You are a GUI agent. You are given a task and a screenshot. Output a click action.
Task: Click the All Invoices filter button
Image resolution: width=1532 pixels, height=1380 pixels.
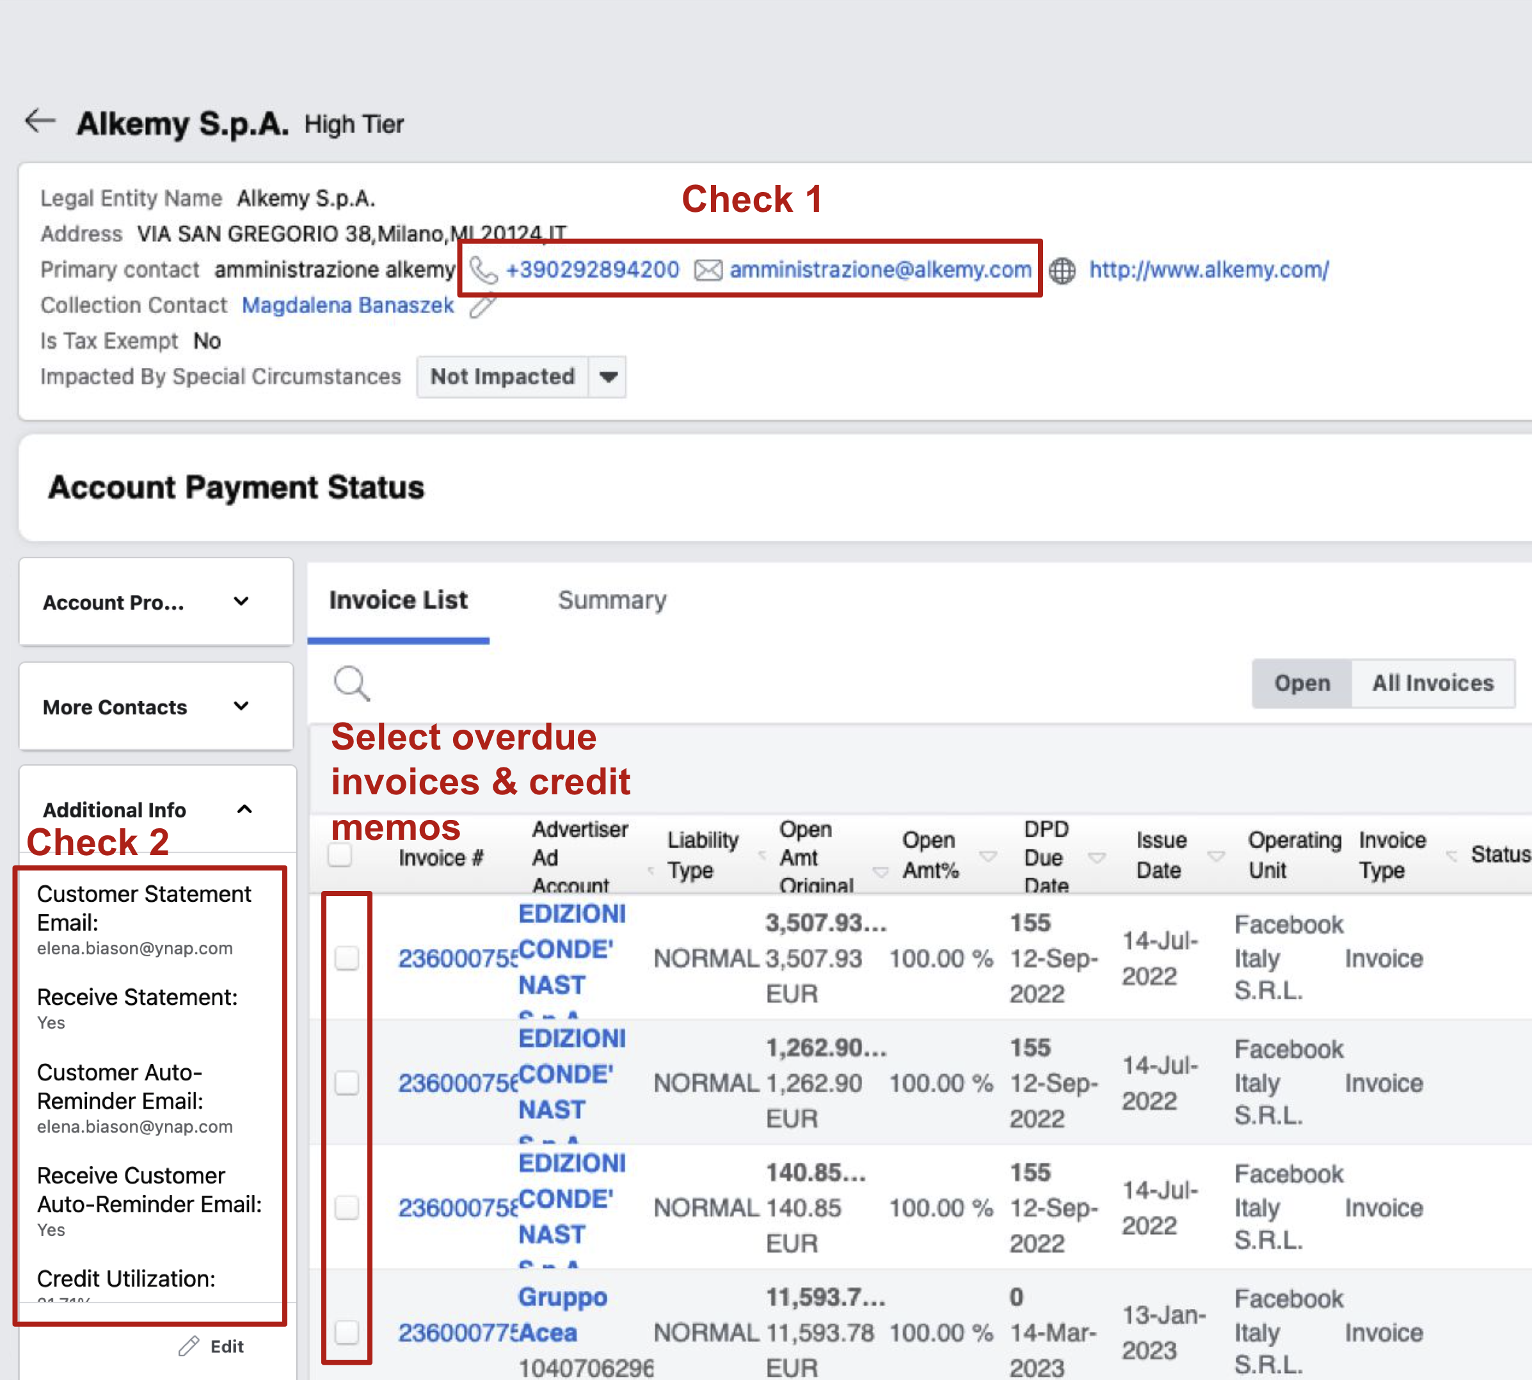click(x=1432, y=683)
